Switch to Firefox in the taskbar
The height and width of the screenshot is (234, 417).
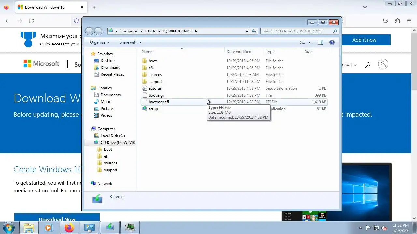69,227
